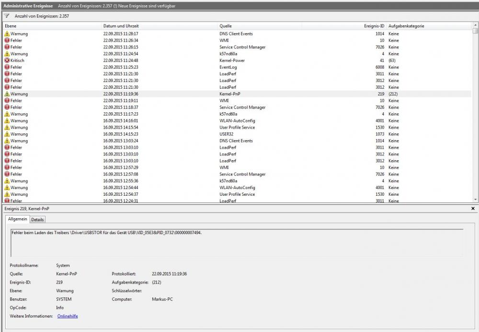
Task: Click warning icon of the USER32 1073 row
Action: click(7, 134)
